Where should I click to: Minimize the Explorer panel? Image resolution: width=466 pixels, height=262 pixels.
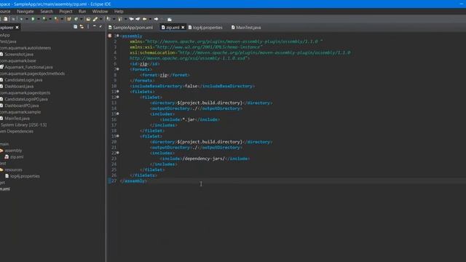95,26
